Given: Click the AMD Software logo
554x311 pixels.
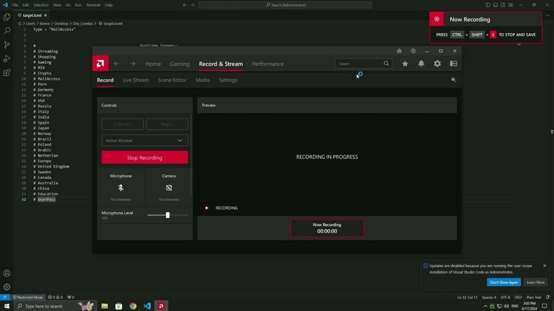Looking at the screenshot, I should [x=100, y=64].
